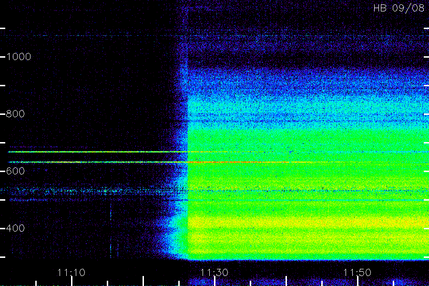Screen dimensions: 429x286
Task: Click the 800 frequency axis label
Action: [x=15, y=114]
